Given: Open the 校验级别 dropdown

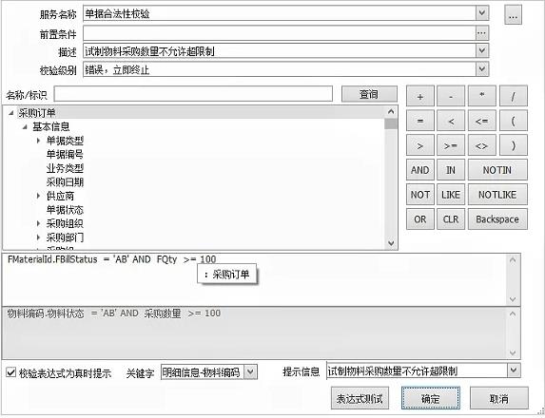Looking at the screenshot, I should pyautogui.click(x=481, y=69).
